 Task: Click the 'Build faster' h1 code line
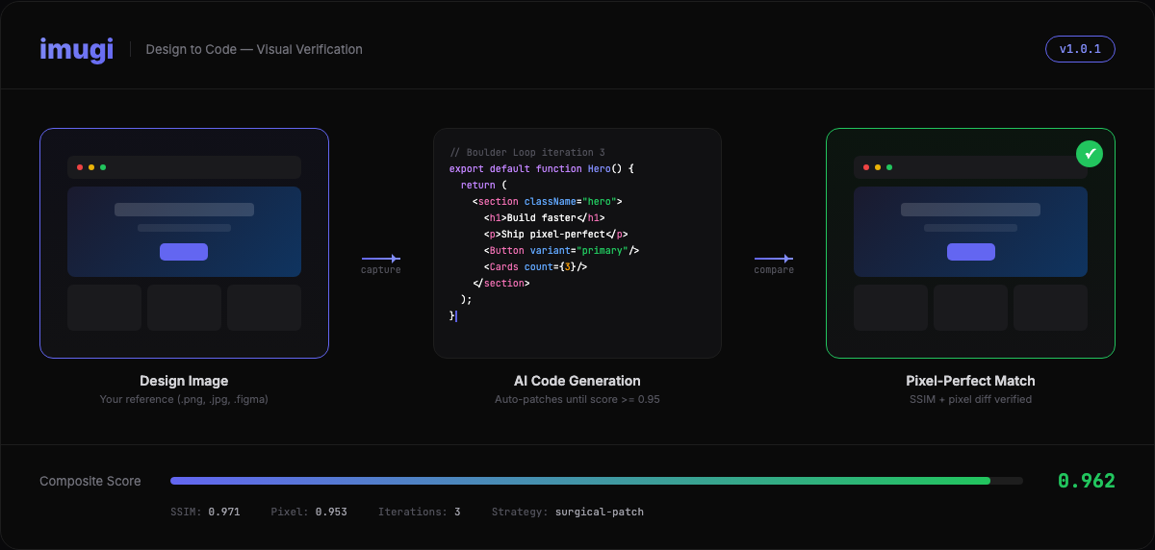[x=545, y=217]
